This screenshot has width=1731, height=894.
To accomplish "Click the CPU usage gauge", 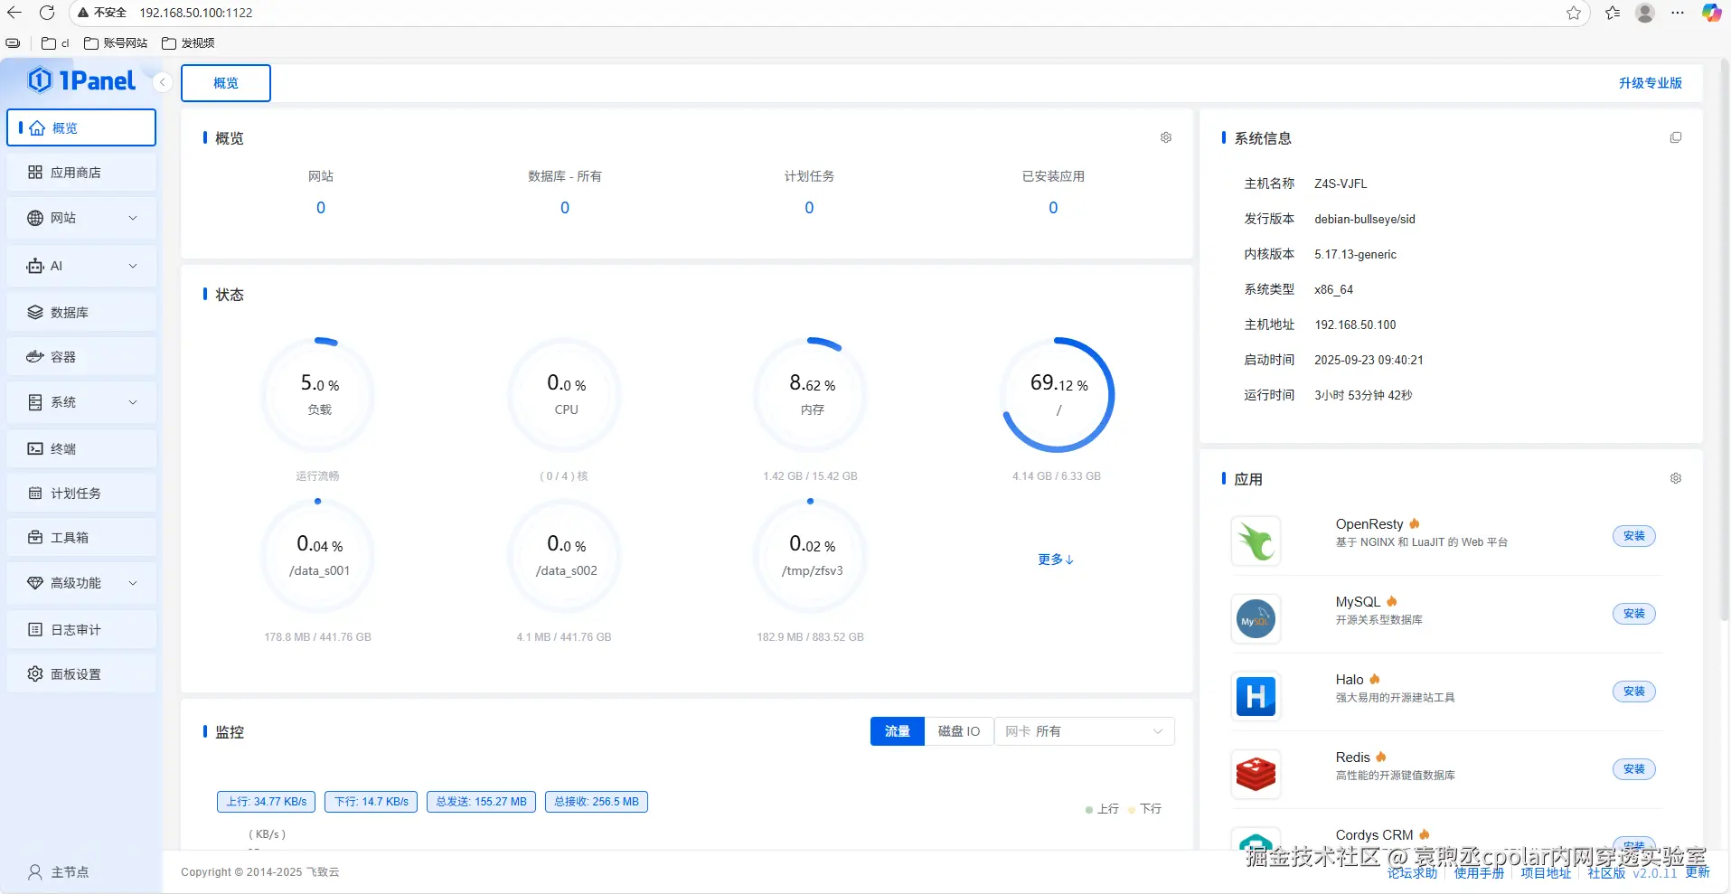I will pyautogui.click(x=566, y=394).
